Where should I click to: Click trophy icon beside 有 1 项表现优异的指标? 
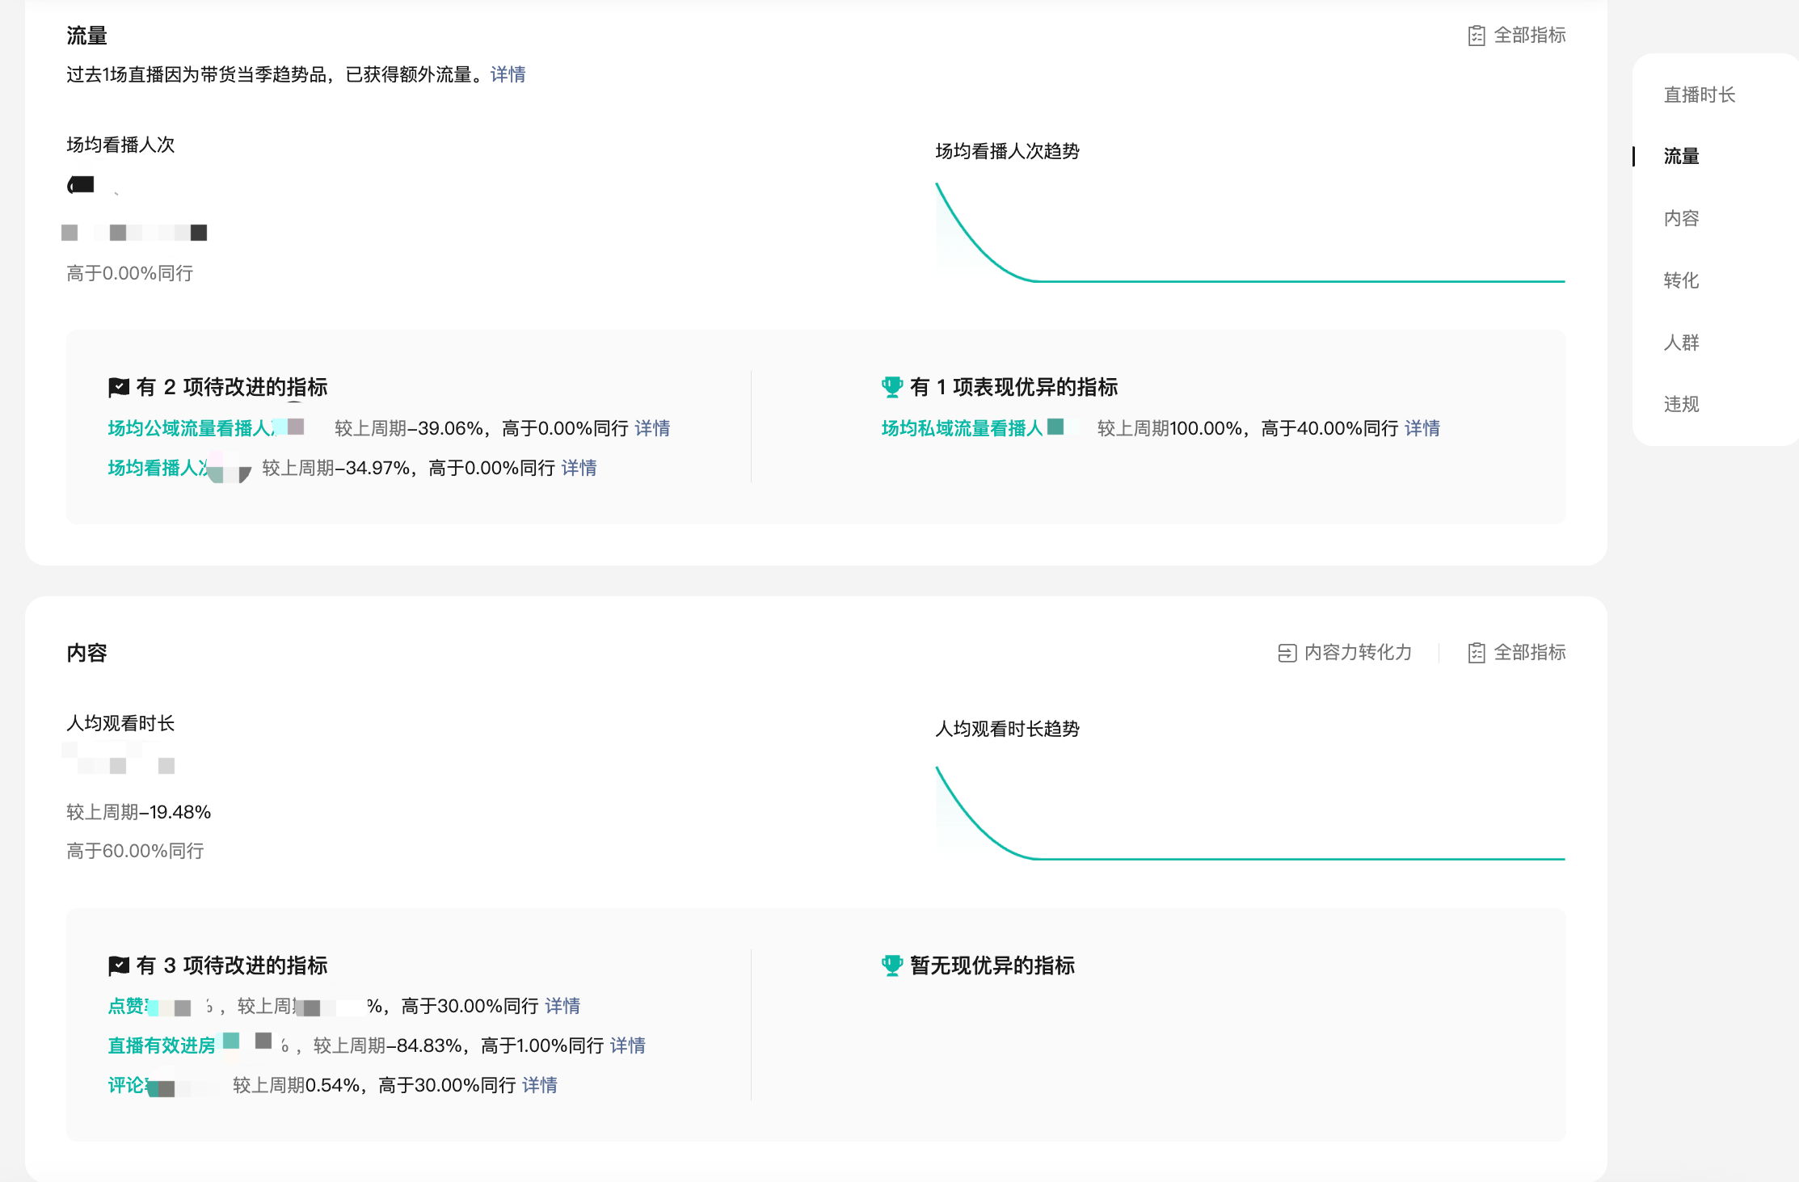(891, 388)
